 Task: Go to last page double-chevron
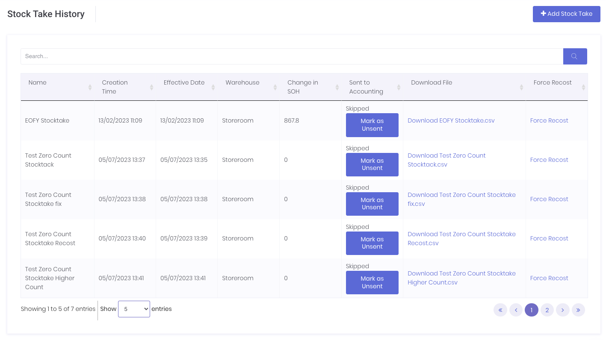[x=578, y=310]
